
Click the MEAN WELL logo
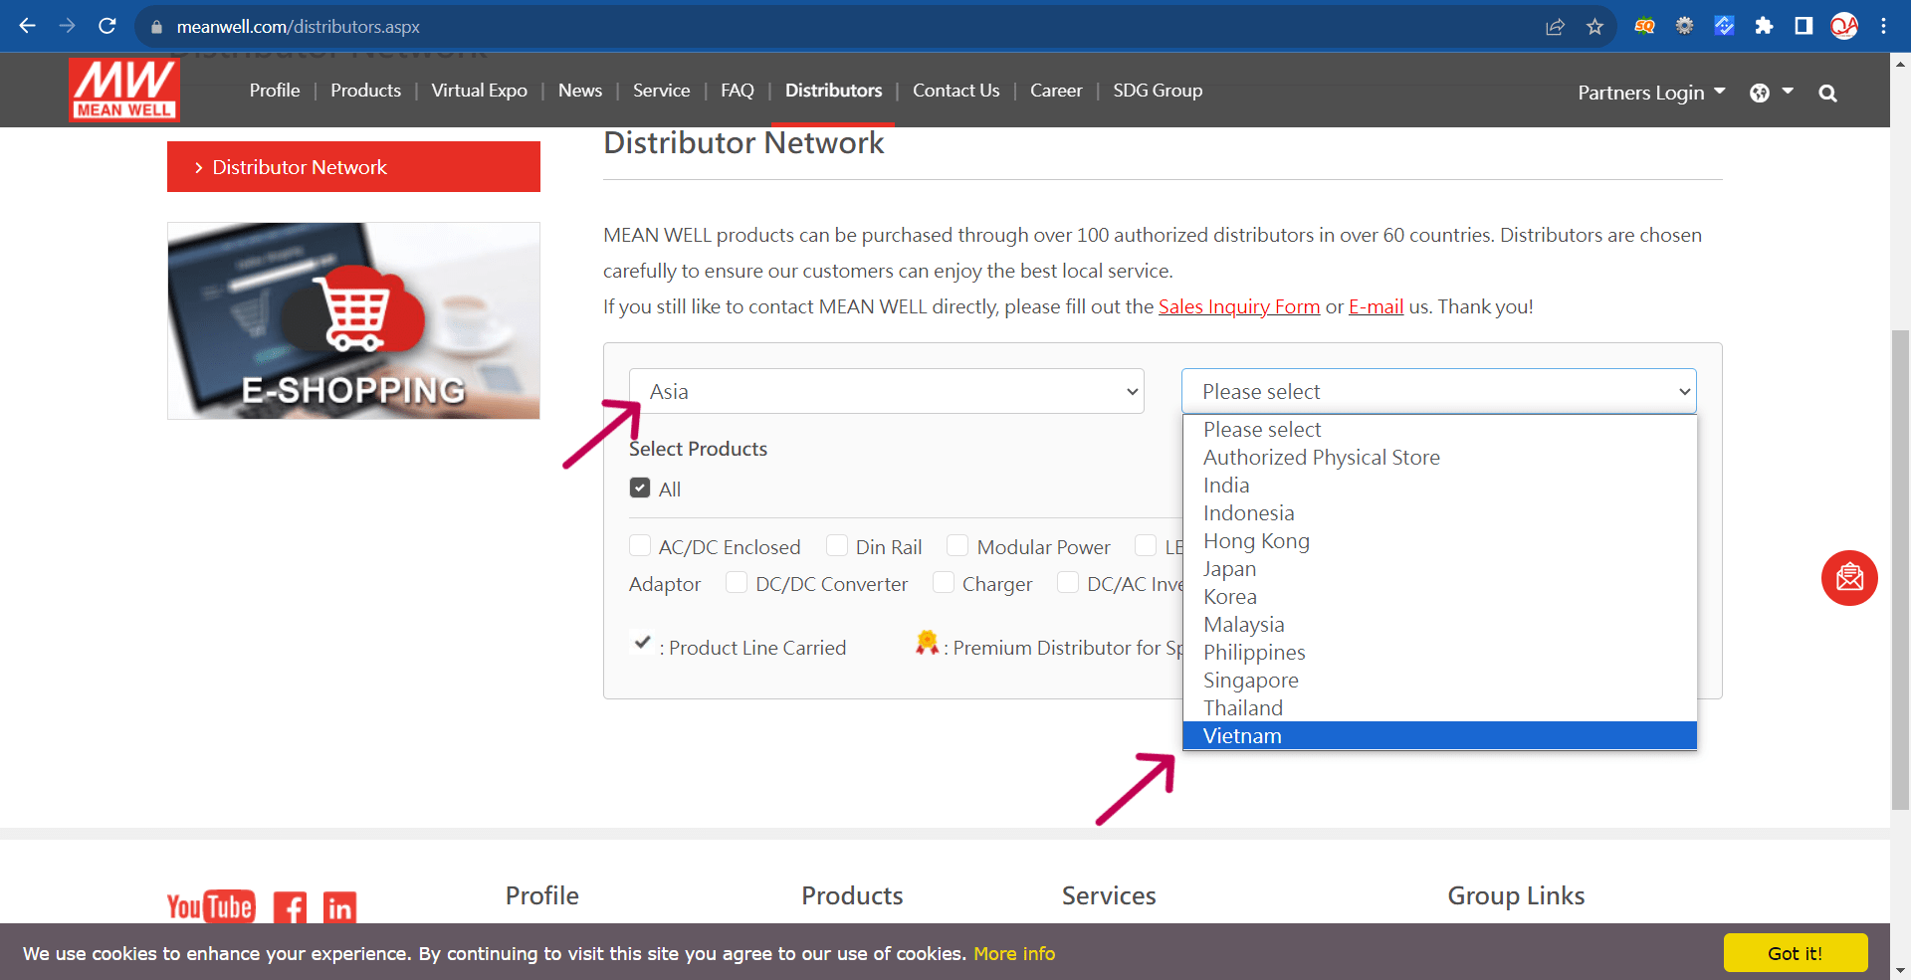[x=124, y=90]
